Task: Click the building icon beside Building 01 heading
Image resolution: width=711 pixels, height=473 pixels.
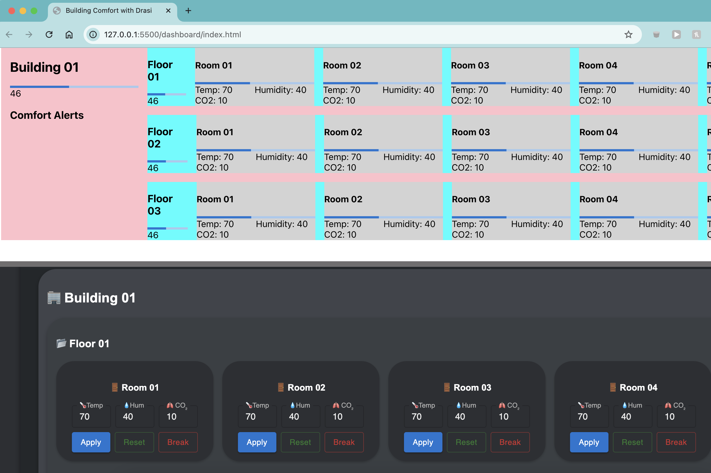Action: tap(54, 298)
